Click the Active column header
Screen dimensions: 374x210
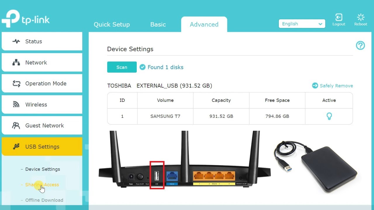[329, 100]
